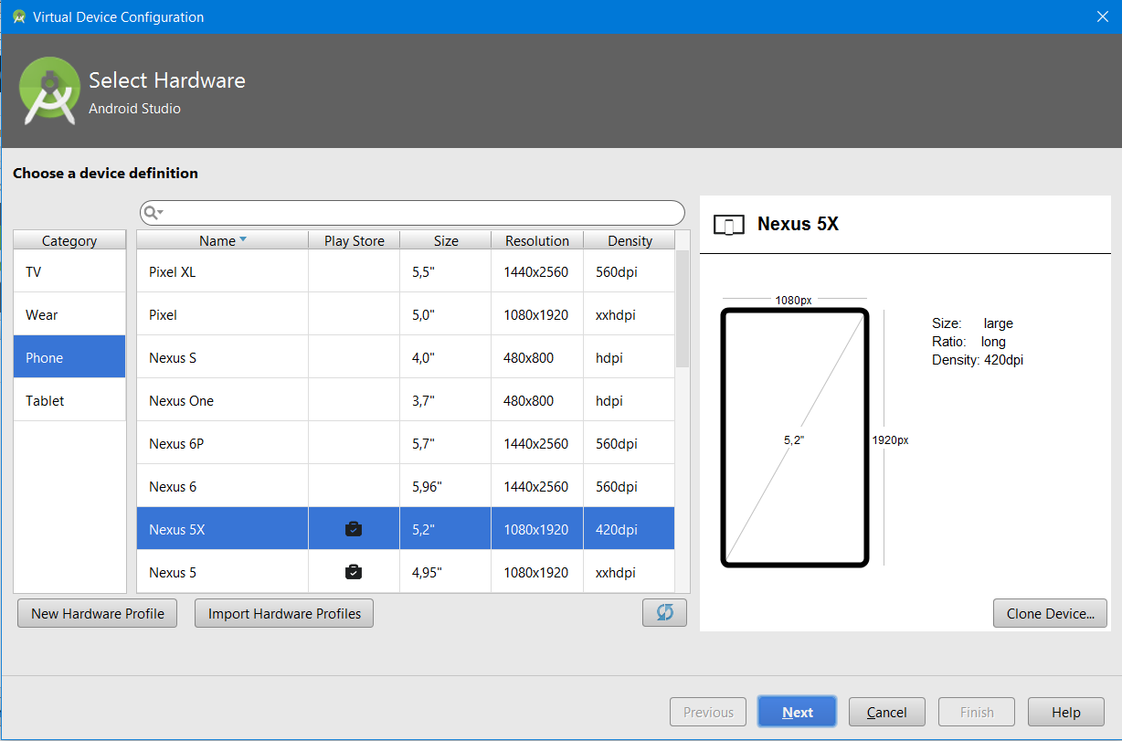
Task: Click the device table vertical scrollbar
Action: [683, 309]
